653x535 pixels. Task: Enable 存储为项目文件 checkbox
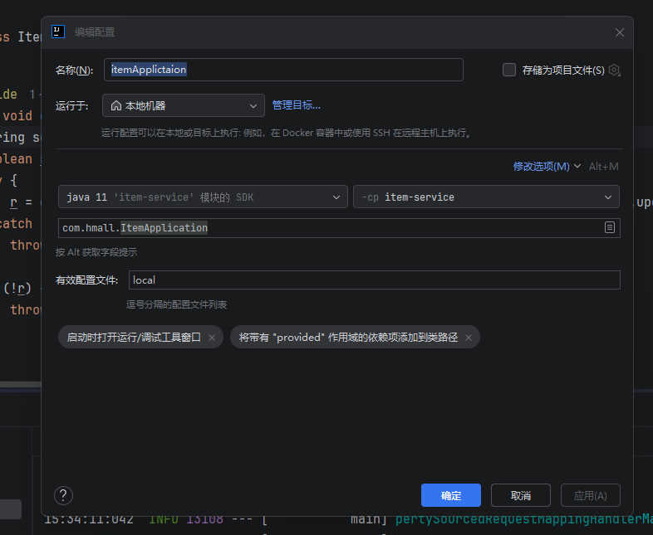(509, 70)
